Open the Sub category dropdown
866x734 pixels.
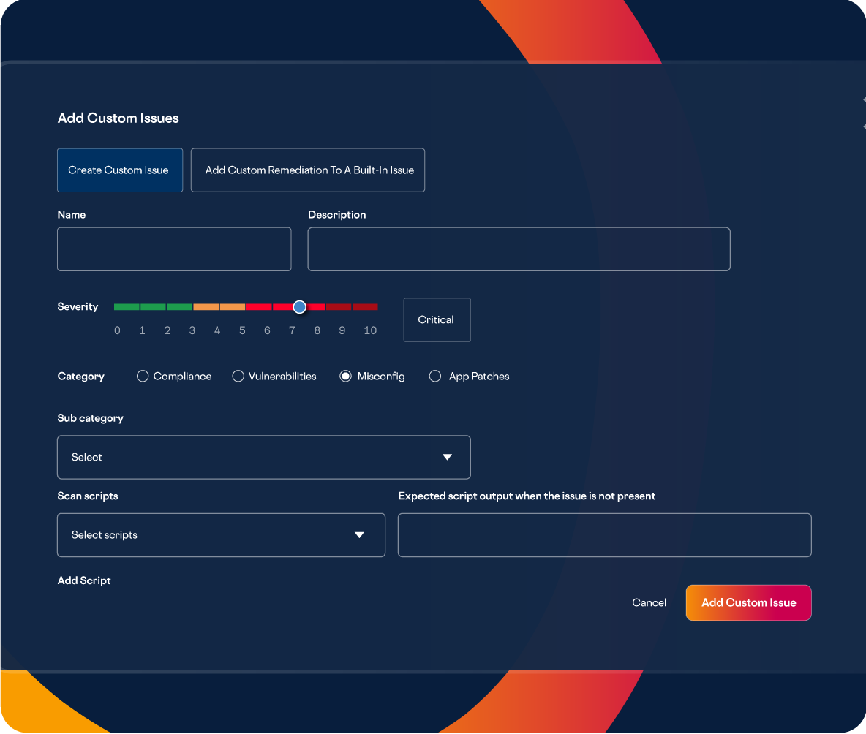pos(263,458)
